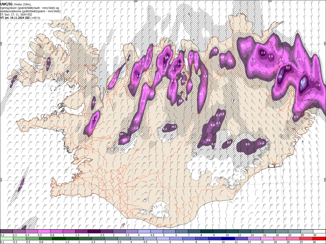
Task: Click the snow scale swatch labeled 0.8
Action: coord(56,231)
